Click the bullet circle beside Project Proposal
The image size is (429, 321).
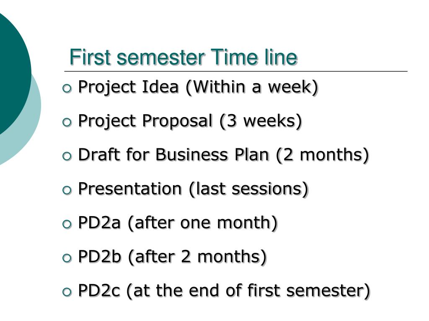point(67,122)
